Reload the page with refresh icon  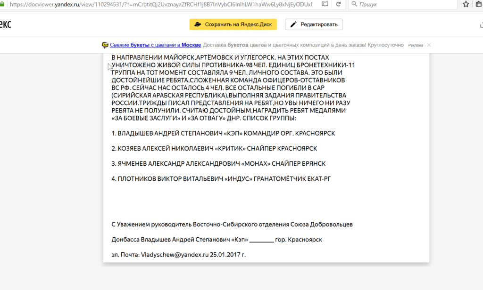pos(338,4)
